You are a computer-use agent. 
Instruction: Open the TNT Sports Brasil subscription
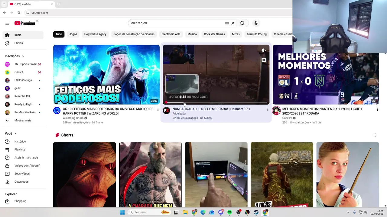pyautogui.click(x=23, y=64)
